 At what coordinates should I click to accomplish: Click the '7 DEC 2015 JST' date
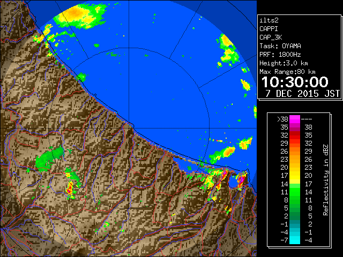pyautogui.click(x=302, y=94)
